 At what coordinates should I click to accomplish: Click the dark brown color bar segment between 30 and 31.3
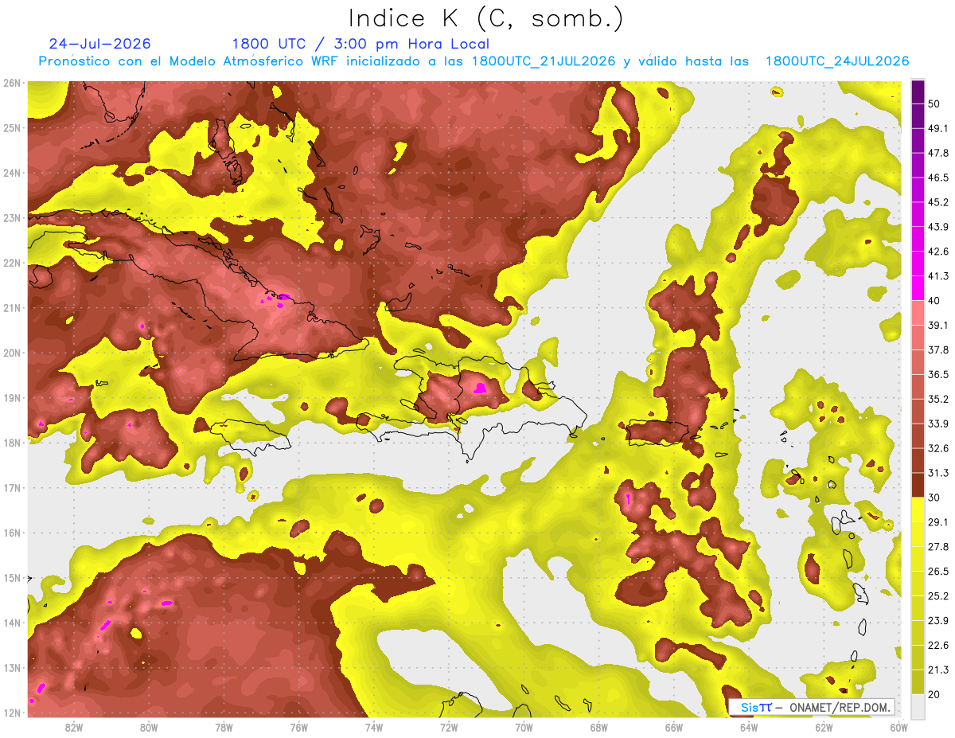pyautogui.click(x=918, y=486)
